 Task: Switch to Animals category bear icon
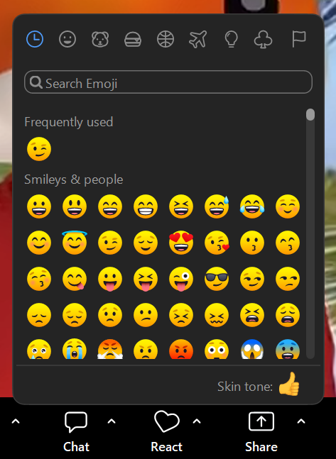(x=100, y=39)
